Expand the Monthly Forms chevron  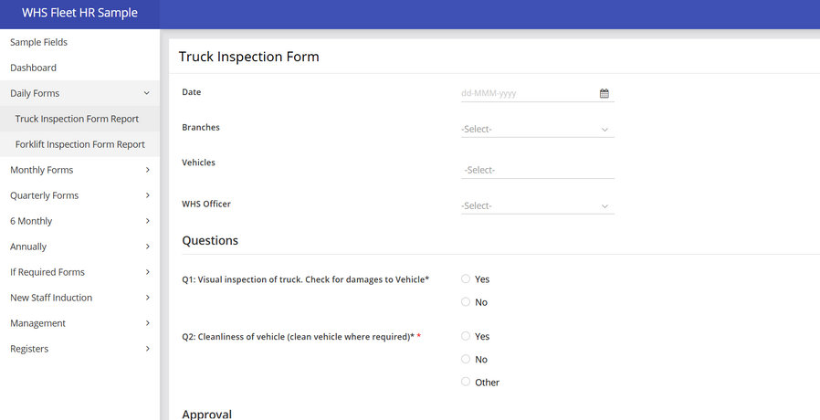tap(147, 170)
